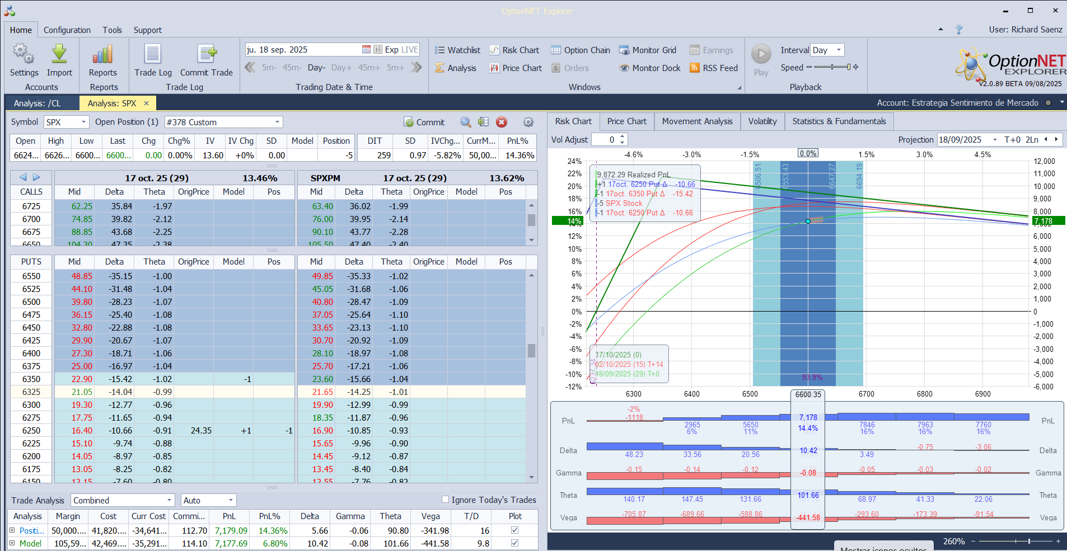Open the Risk Chart window from ribbon
This screenshot has width=1067, height=551.
click(514, 50)
